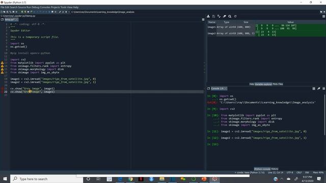Click the browse tabs icon left of temp.py
Image resolution: width=326 pixels, height=183 pixels.
[x=2, y=19]
